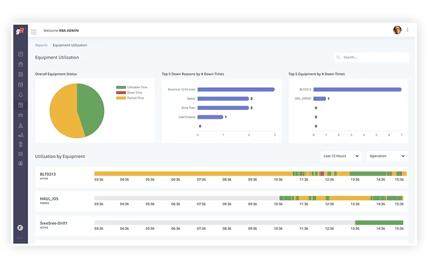Click the DRL_DROID axis label
Viewport: 428px width, 268px height.
click(x=303, y=99)
